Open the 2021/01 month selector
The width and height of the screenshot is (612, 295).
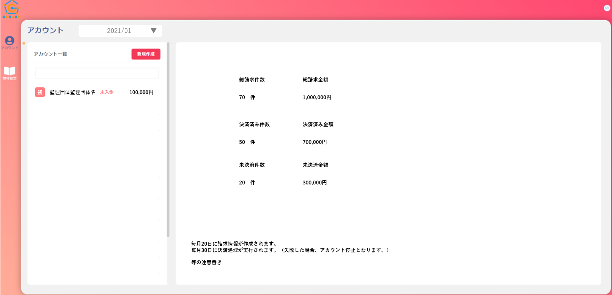[x=120, y=31]
